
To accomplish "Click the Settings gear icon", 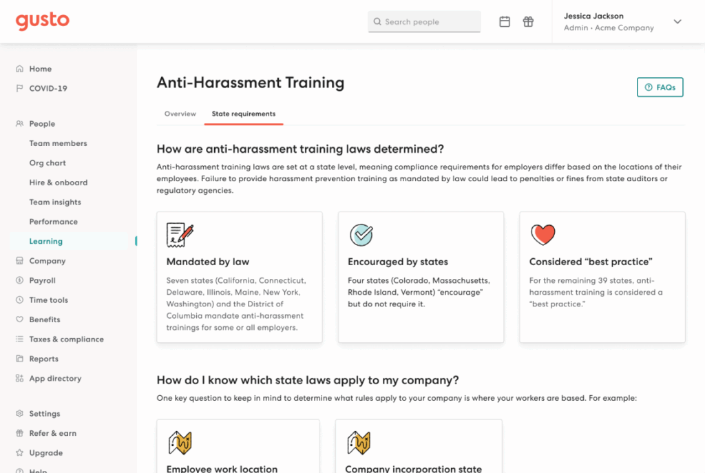I will point(19,413).
